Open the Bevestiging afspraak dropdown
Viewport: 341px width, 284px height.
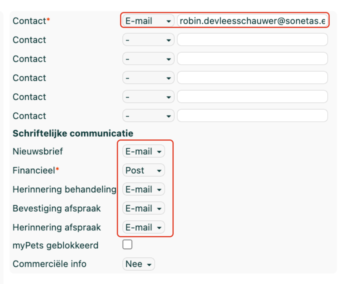point(143,208)
